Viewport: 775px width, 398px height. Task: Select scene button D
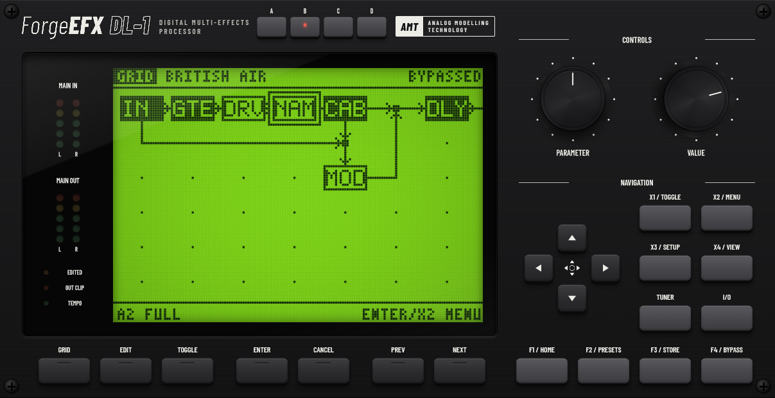coord(372,26)
